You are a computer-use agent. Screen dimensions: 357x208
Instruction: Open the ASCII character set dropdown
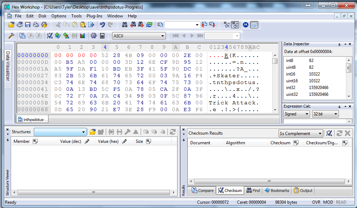(139, 36)
